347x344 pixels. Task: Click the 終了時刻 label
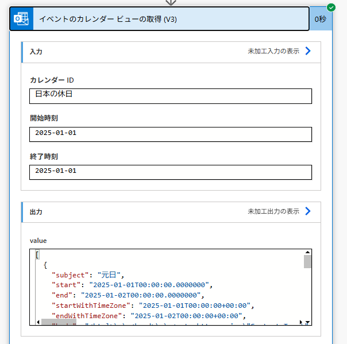[44, 156]
